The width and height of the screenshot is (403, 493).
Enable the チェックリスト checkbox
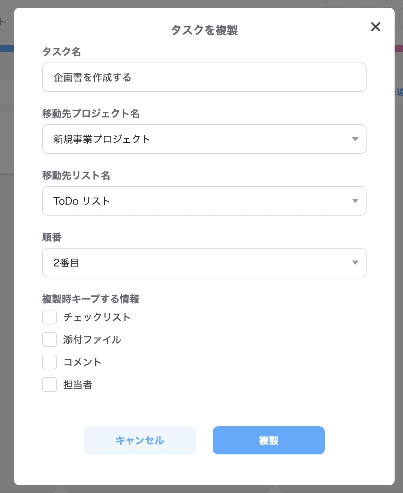(49, 317)
